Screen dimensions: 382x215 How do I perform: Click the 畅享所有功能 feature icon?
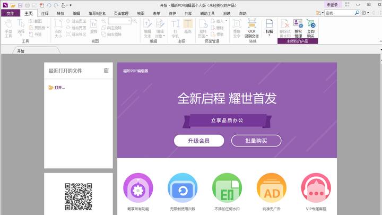[x=138, y=188]
